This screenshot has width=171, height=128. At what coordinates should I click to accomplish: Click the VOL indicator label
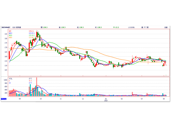coord(11,78)
